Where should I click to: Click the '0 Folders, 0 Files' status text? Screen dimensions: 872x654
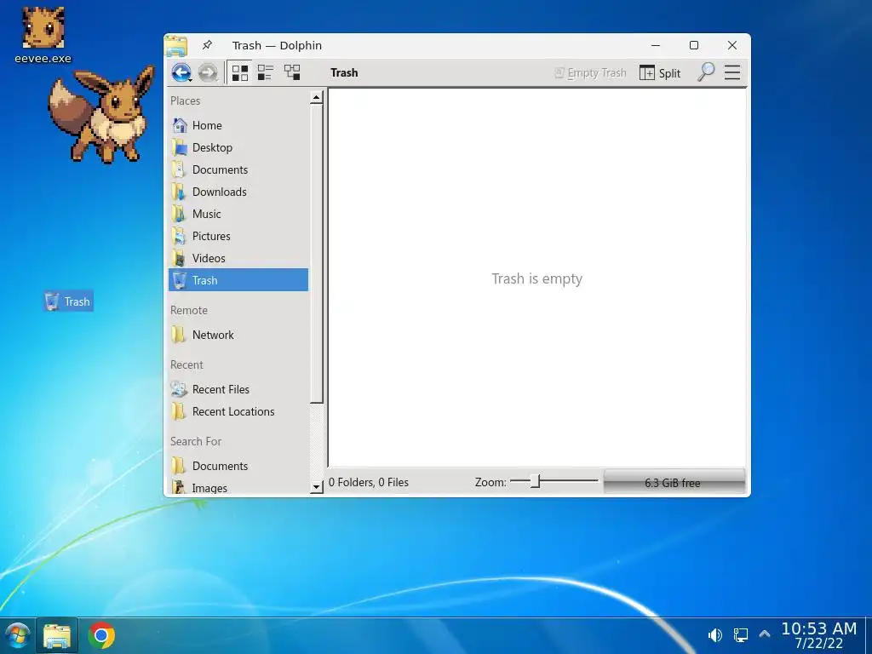pos(368,482)
